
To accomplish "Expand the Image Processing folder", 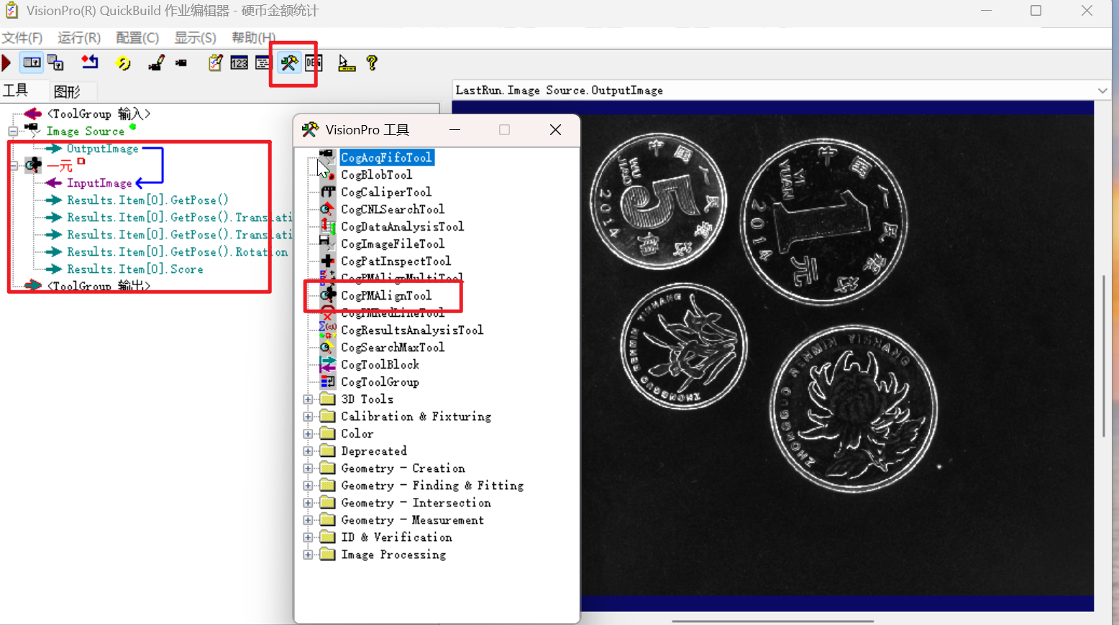I will 308,555.
